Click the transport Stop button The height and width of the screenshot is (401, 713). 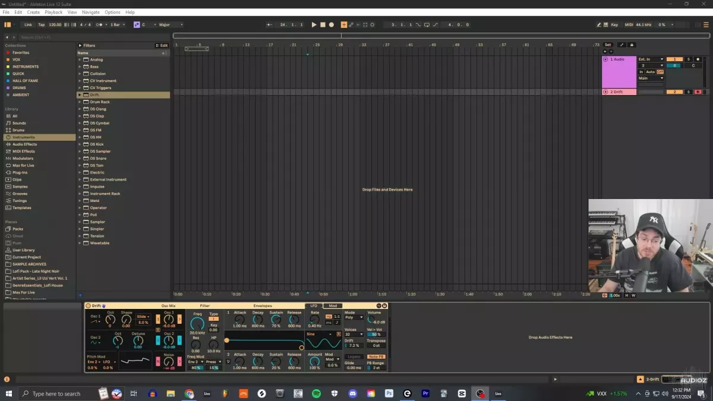click(x=323, y=25)
